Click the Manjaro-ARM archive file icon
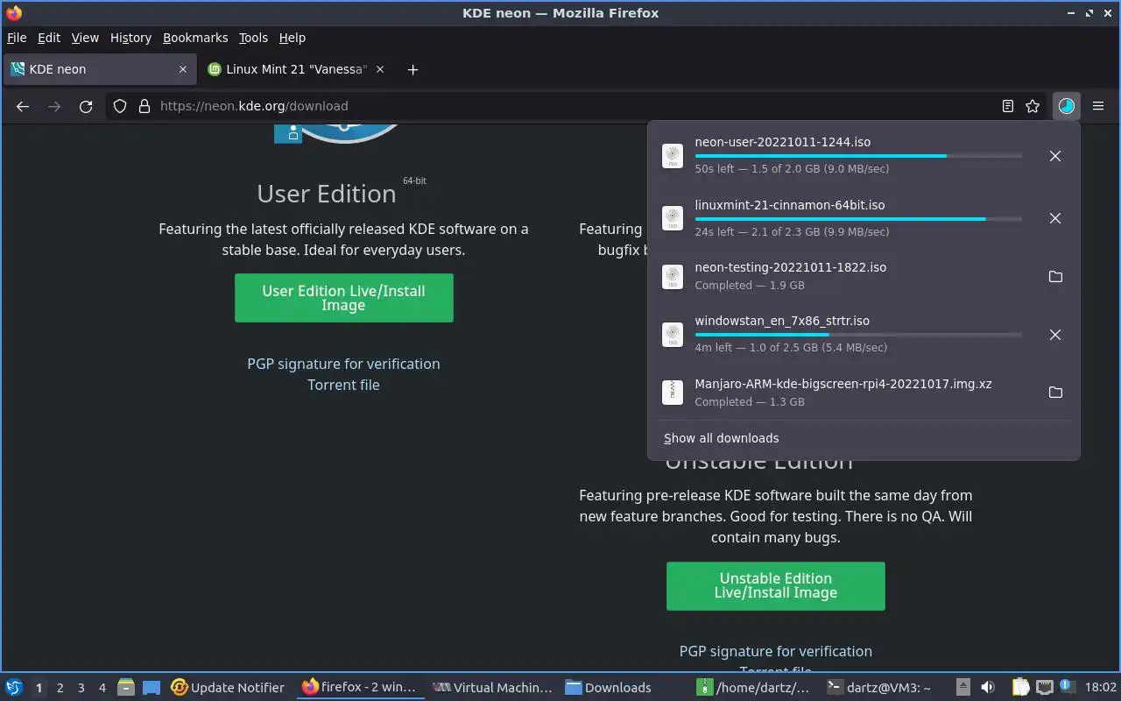This screenshot has height=701, width=1121. pyautogui.click(x=673, y=393)
